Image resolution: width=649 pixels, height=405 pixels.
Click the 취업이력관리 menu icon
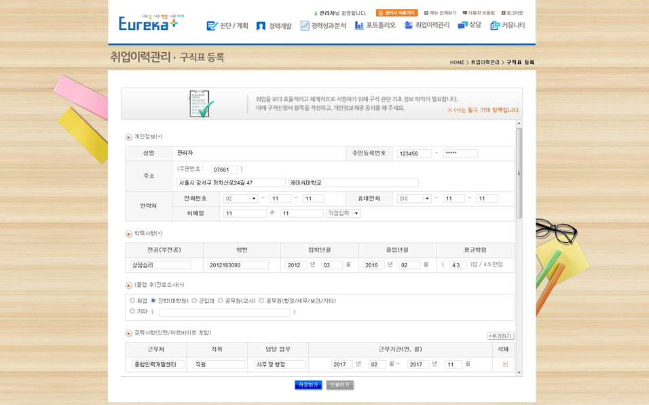(408, 25)
